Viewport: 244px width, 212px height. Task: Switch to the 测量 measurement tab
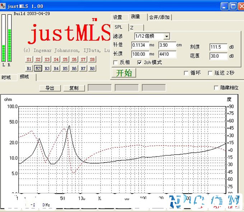[138, 17]
